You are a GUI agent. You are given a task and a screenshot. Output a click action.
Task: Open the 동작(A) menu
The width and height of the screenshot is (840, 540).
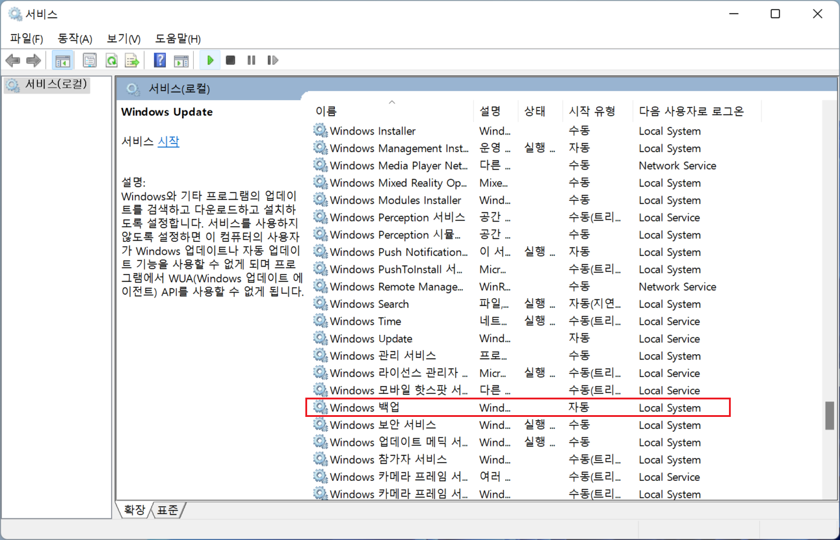pos(75,39)
